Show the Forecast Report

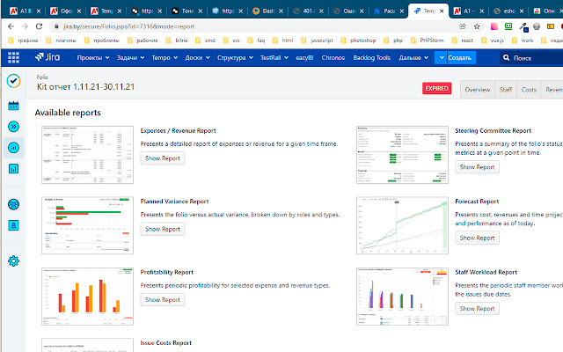477,238
